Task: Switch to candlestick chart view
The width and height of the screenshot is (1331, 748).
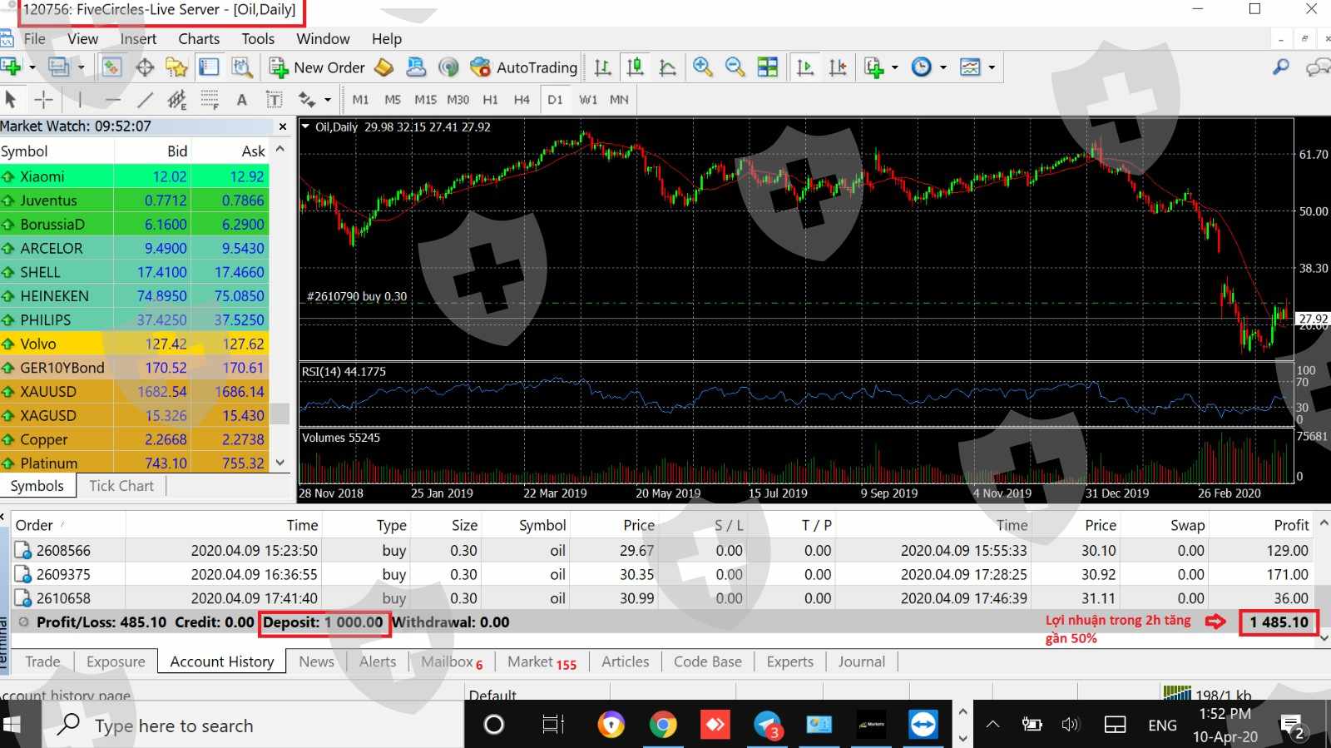Action: (636, 67)
